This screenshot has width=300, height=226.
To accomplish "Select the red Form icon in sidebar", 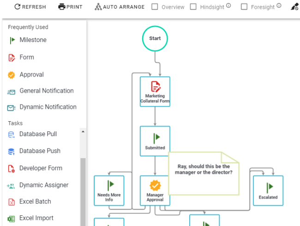I will coord(12,58).
